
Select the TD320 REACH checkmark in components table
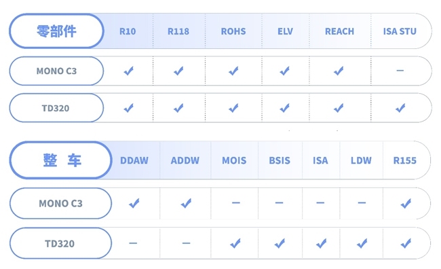click(x=339, y=107)
